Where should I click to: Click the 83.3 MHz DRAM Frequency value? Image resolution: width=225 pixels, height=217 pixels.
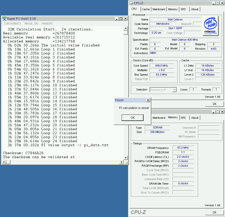pos(183,148)
